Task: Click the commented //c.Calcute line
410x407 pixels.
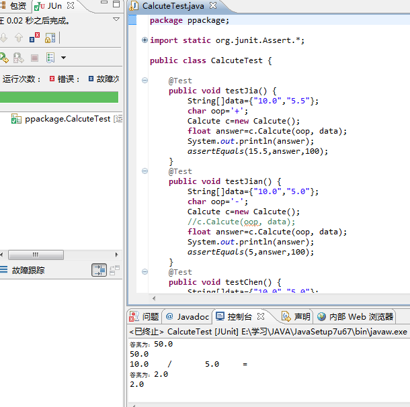Action: (x=241, y=222)
